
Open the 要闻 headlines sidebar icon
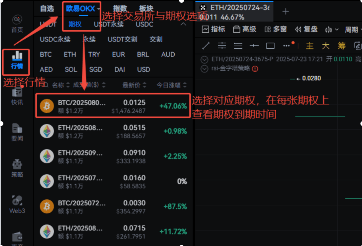pos(17,132)
